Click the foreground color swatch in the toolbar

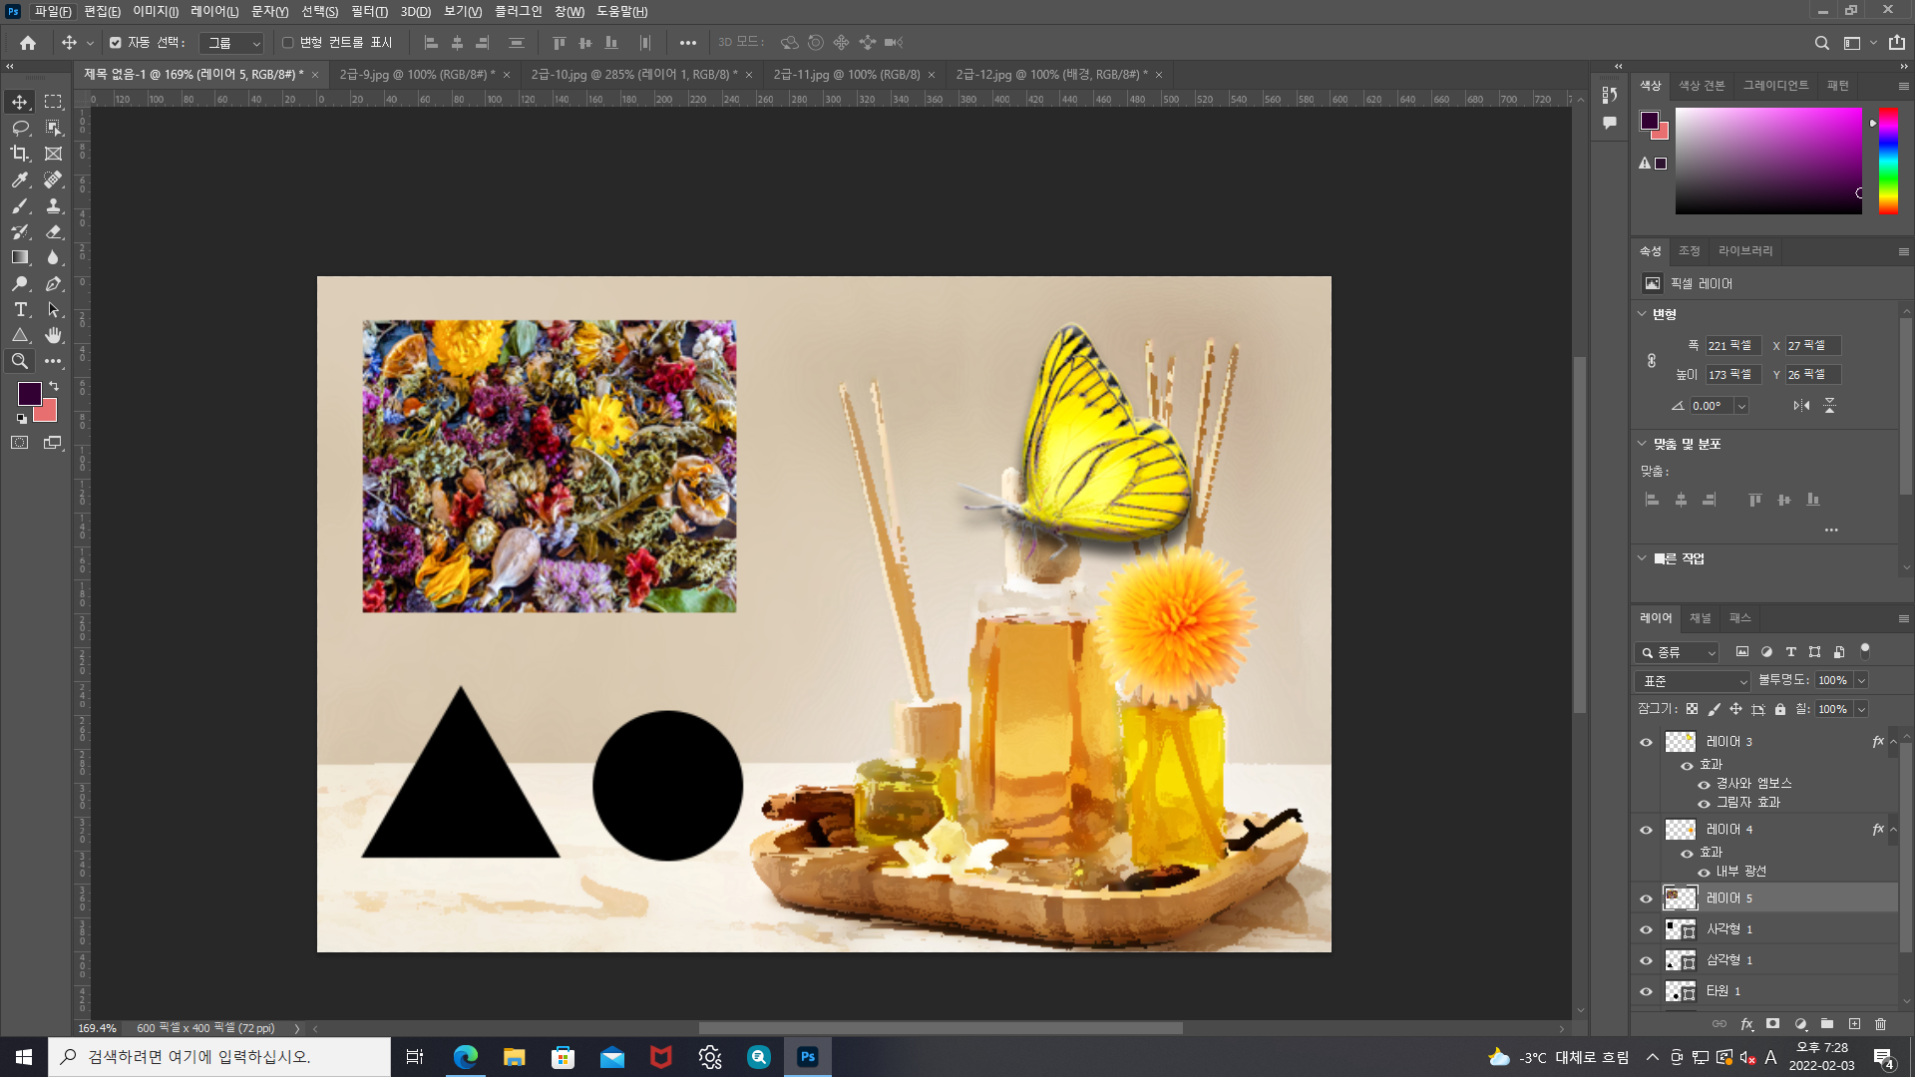[x=29, y=393]
